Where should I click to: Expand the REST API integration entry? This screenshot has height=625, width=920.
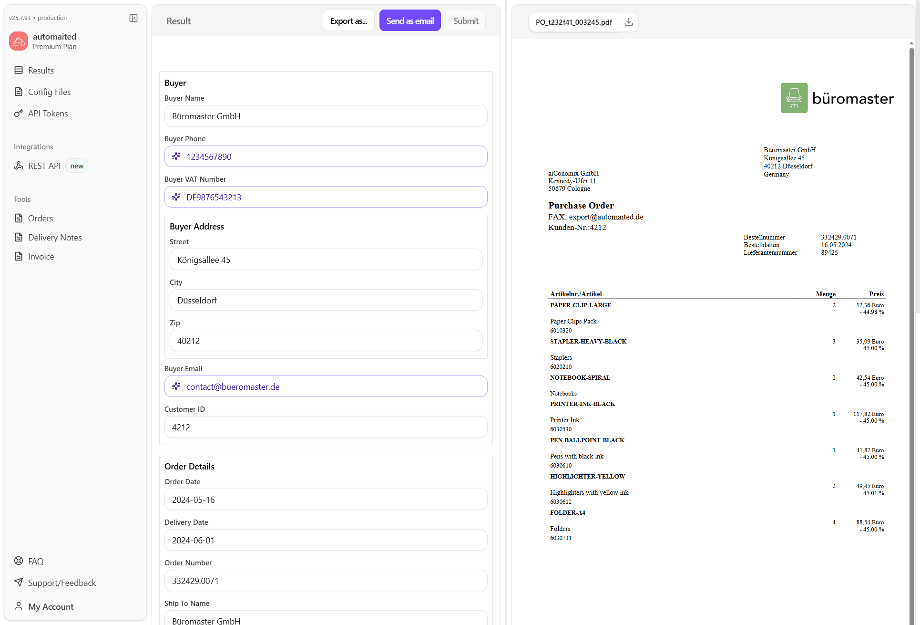(x=43, y=166)
